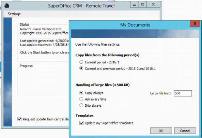Click the Status text about Start button
Viewport: 202px width, 138px height.
pyautogui.click(x=44, y=52)
